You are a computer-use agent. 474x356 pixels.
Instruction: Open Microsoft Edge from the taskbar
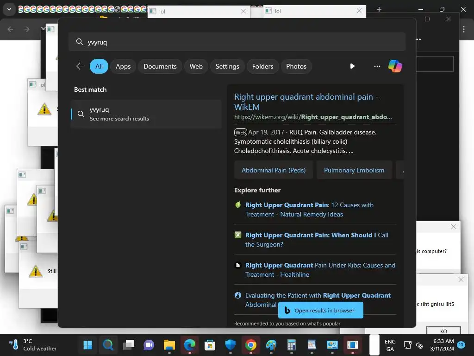[x=189, y=345]
